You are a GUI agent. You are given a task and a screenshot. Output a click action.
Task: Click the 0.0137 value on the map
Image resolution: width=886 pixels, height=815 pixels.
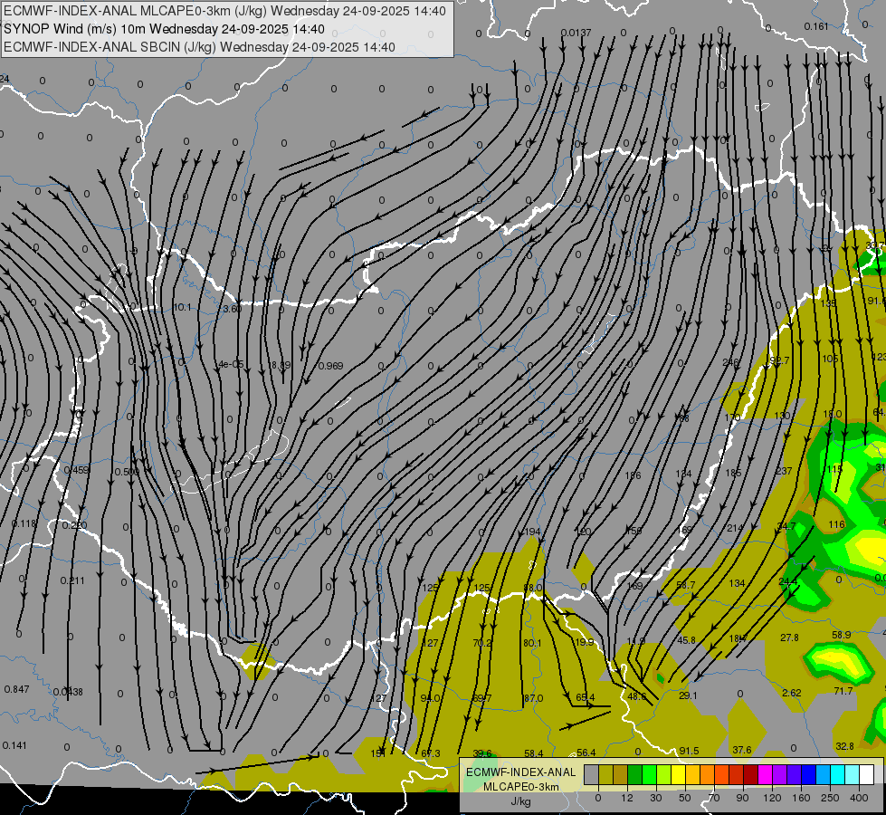coord(576,33)
